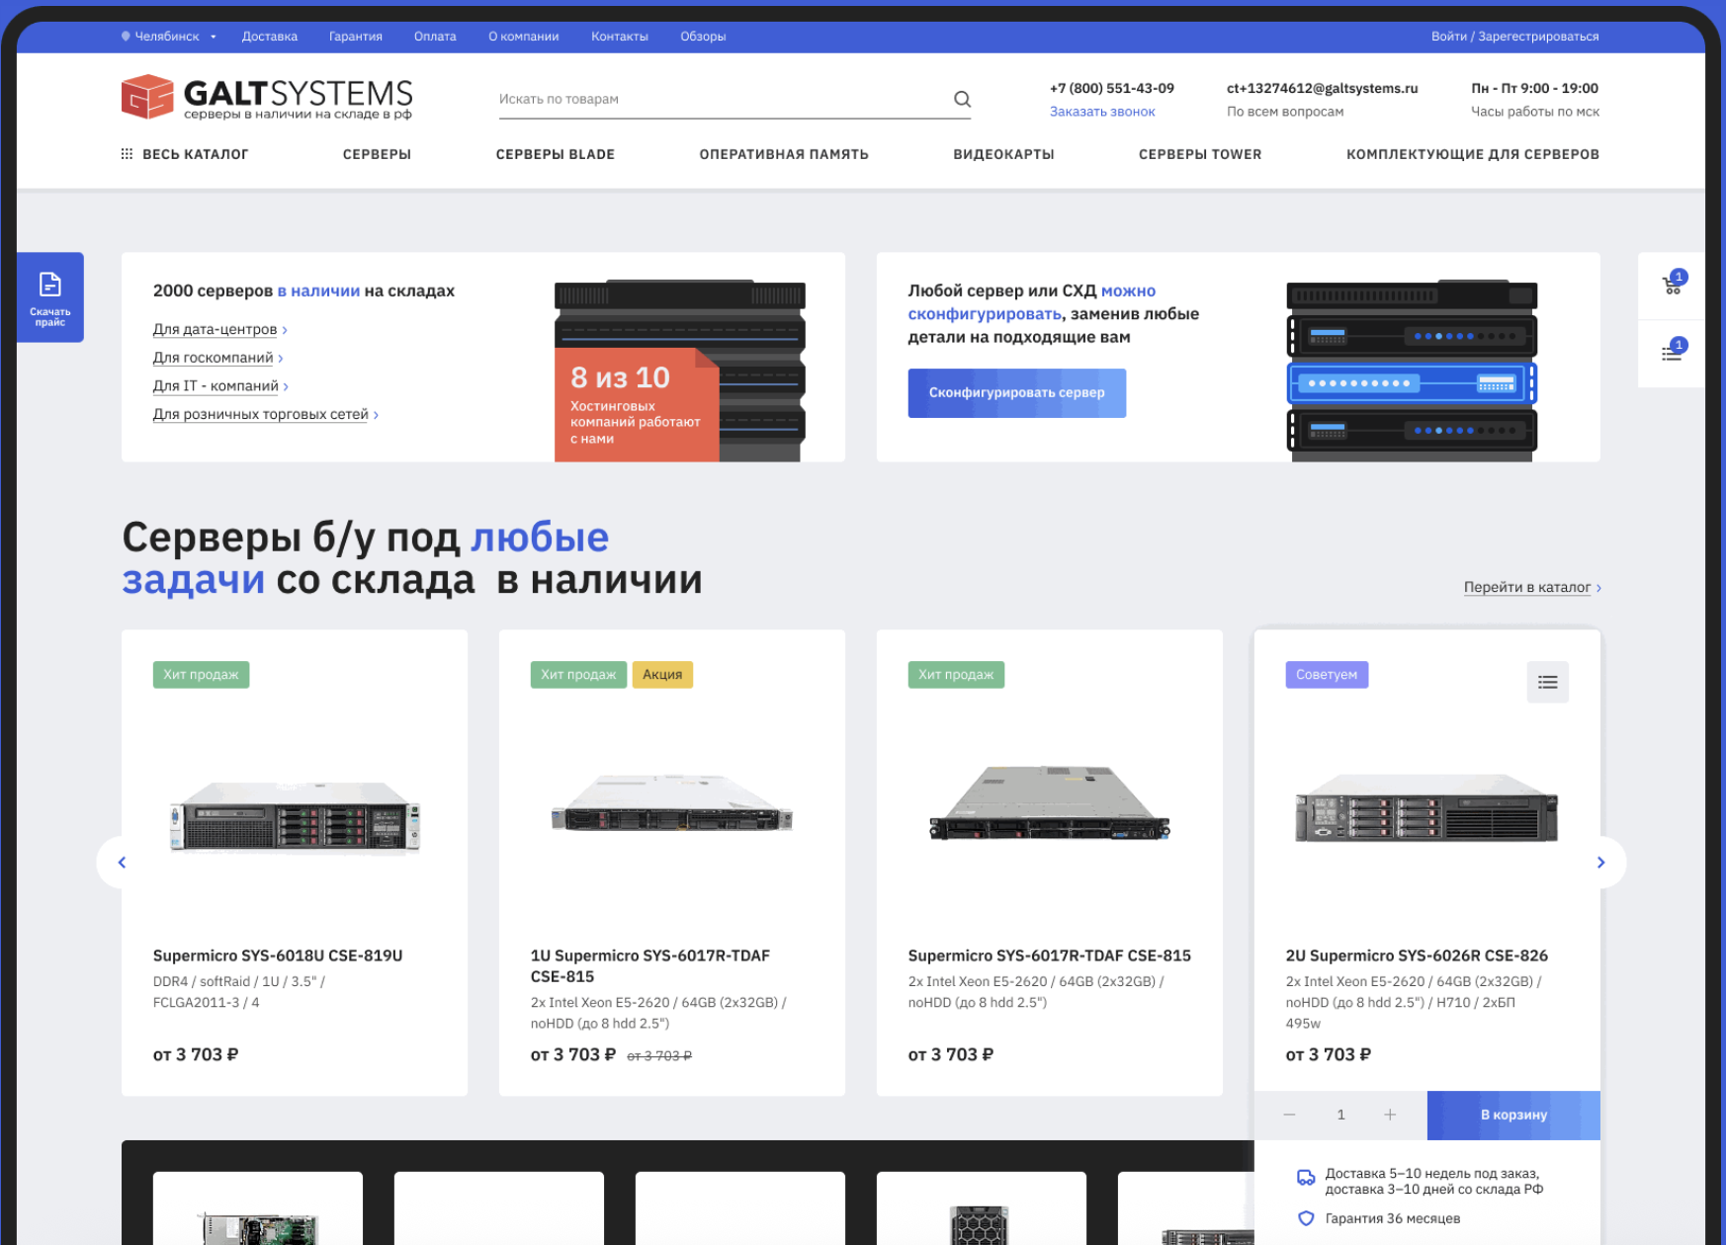
Task: Open the "Доставка" menu item
Action: pyautogui.click(x=269, y=36)
